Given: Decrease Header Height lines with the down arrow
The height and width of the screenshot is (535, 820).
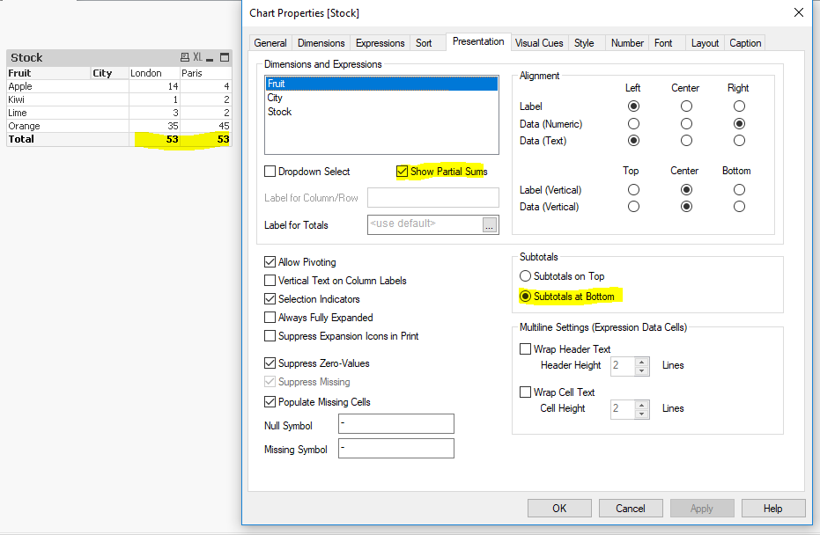Looking at the screenshot, I should [x=642, y=370].
